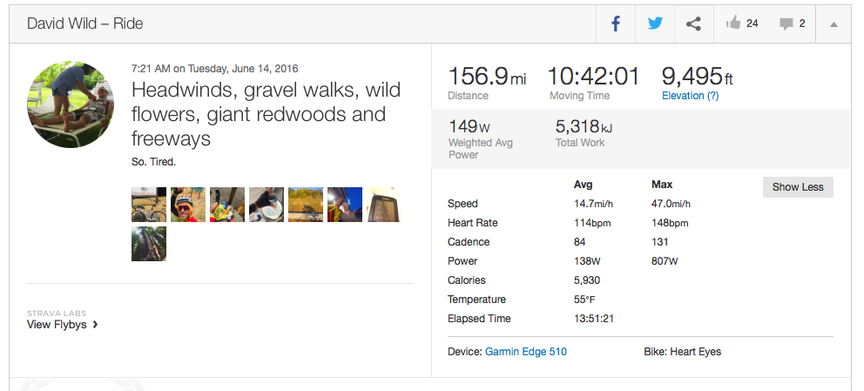Give kudos with the thumbs-up icon
This screenshot has height=391, width=864.
coord(733,24)
